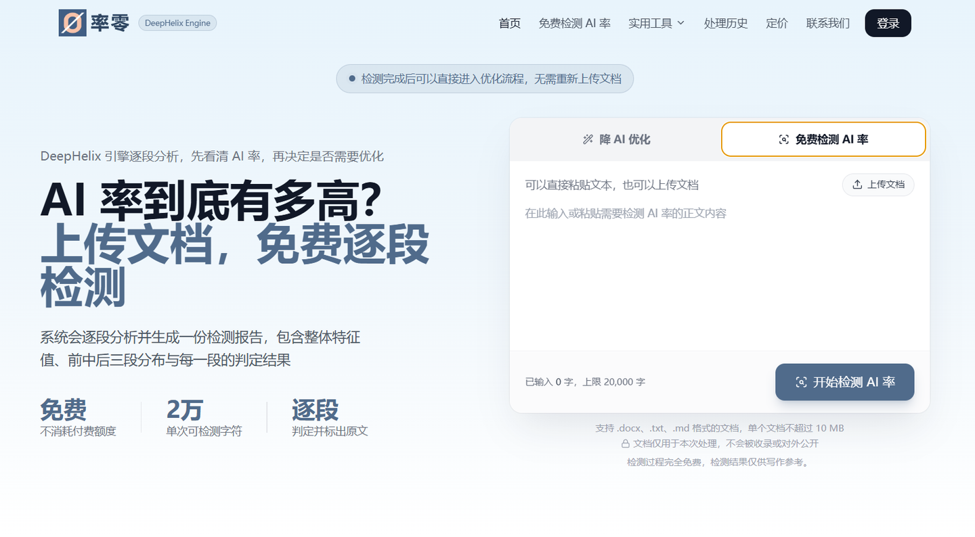Click '判定并标出原文' caption
Image resolution: width=975 pixels, height=537 pixels.
(330, 431)
